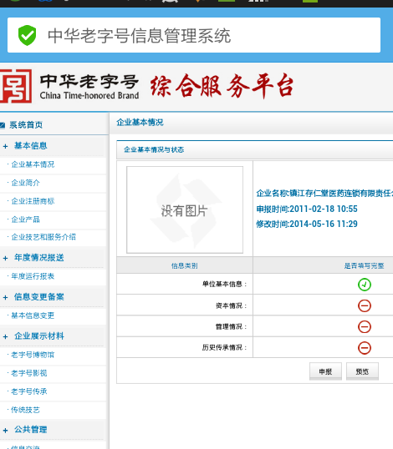This screenshot has height=449, width=393.
Task: Click the 修改时间 2014-05-16 11:29 text
Action: tap(307, 224)
